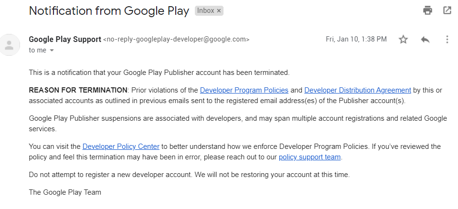Expand the 'to me' recipient details arrow
This screenshot has height=209, width=458.
(52, 50)
